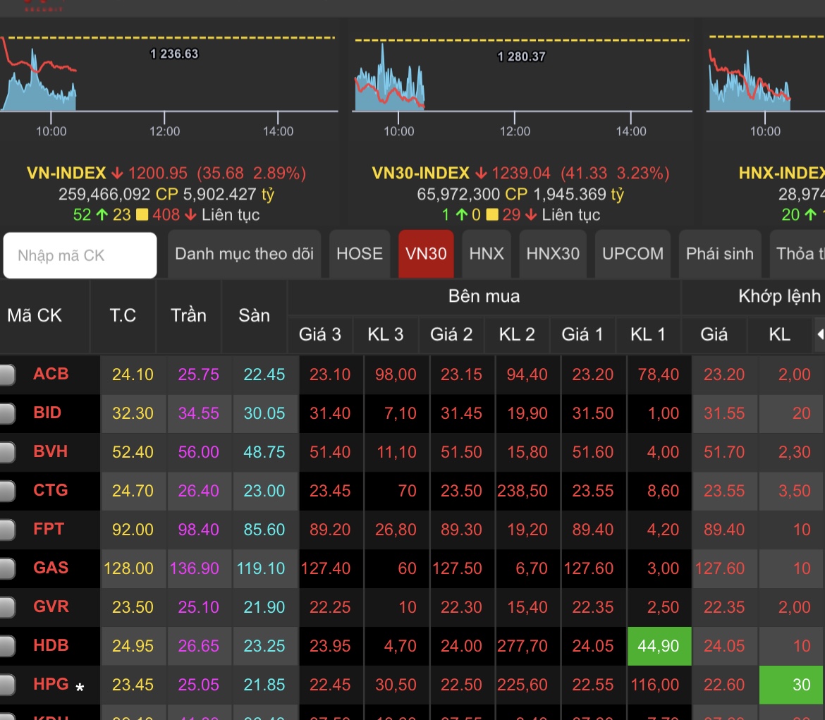The image size is (825, 720).
Task: Sort by Mã CK column header
Action: [35, 315]
